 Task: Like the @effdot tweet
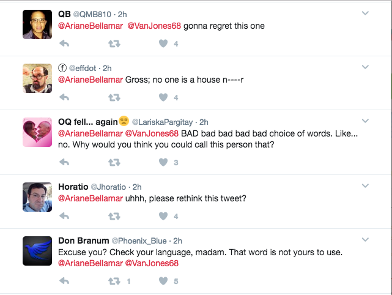pos(163,97)
